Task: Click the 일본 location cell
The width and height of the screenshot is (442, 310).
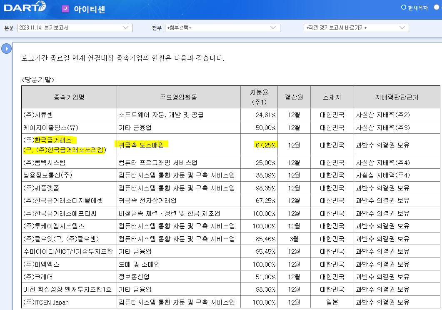Action: coord(332,302)
